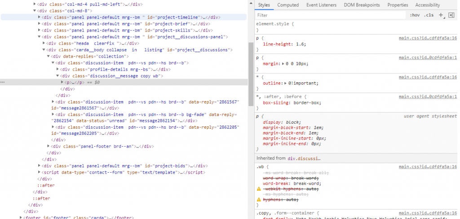Expand the profile-details mrg--bs div
Screen dimensions: 460x219
(x=58, y=69)
